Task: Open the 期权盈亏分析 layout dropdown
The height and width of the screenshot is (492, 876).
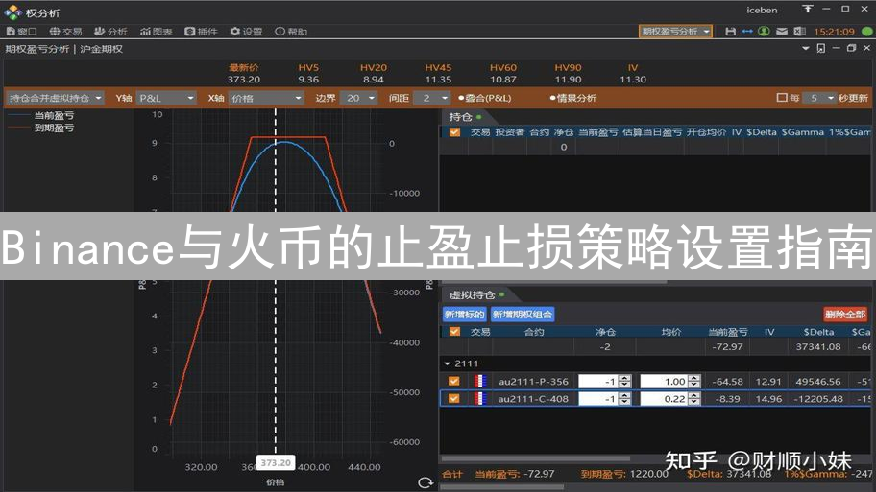Action: (675, 32)
